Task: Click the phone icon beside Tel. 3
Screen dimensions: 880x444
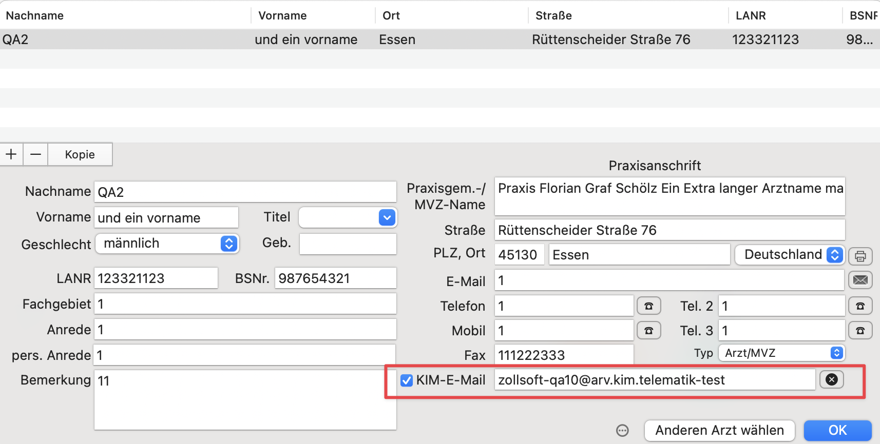Action: click(x=860, y=331)
